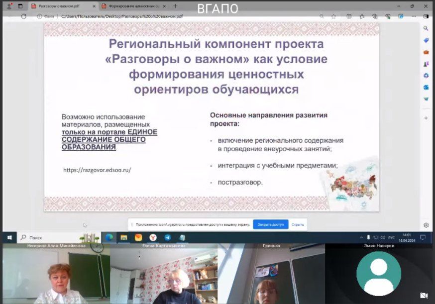Viewport: 435px width, 304px height.
Task: Refresh the page with reload button
Action: click(23, 16)
